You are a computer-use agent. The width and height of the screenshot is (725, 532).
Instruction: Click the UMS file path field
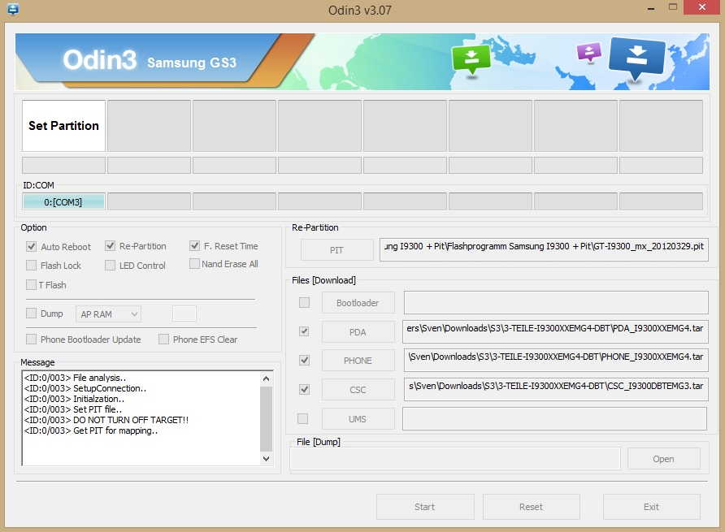pyautogui.click(x=555, y=419)
